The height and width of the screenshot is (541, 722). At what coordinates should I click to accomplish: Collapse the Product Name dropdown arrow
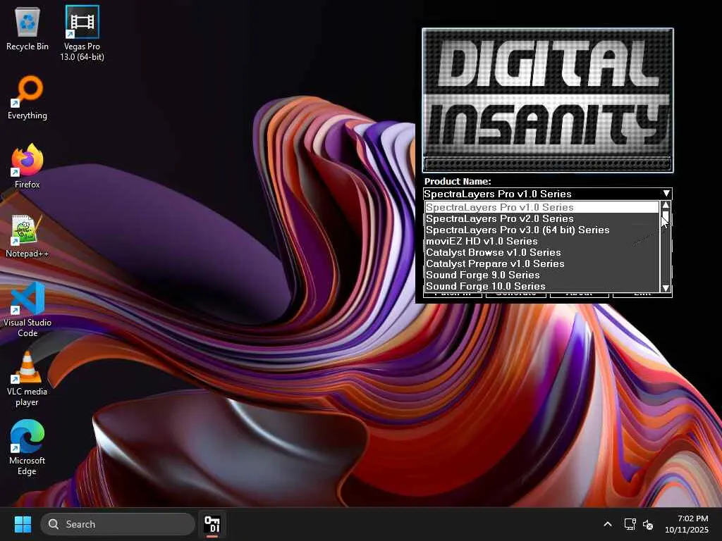pyautogui.click(x=666, y=194)
